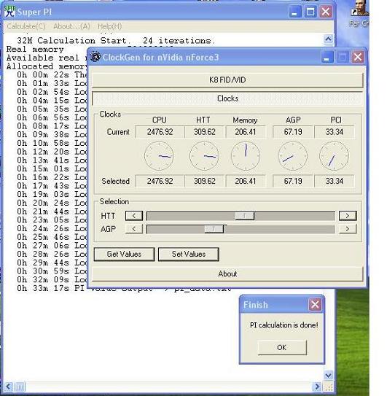Open the Clocks section in ClockGen
The width and height of the screenshot is (387, 396).
227,98
